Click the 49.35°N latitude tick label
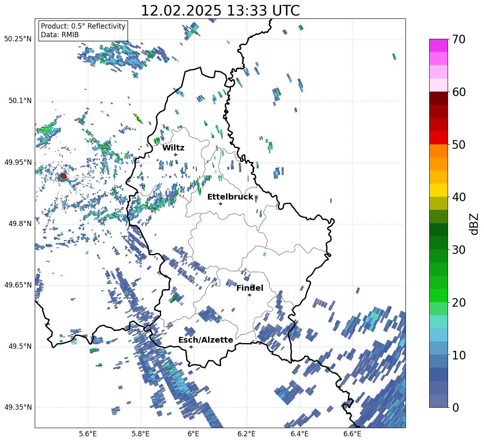This screenshot has width=484, height=442. (18, 407)
